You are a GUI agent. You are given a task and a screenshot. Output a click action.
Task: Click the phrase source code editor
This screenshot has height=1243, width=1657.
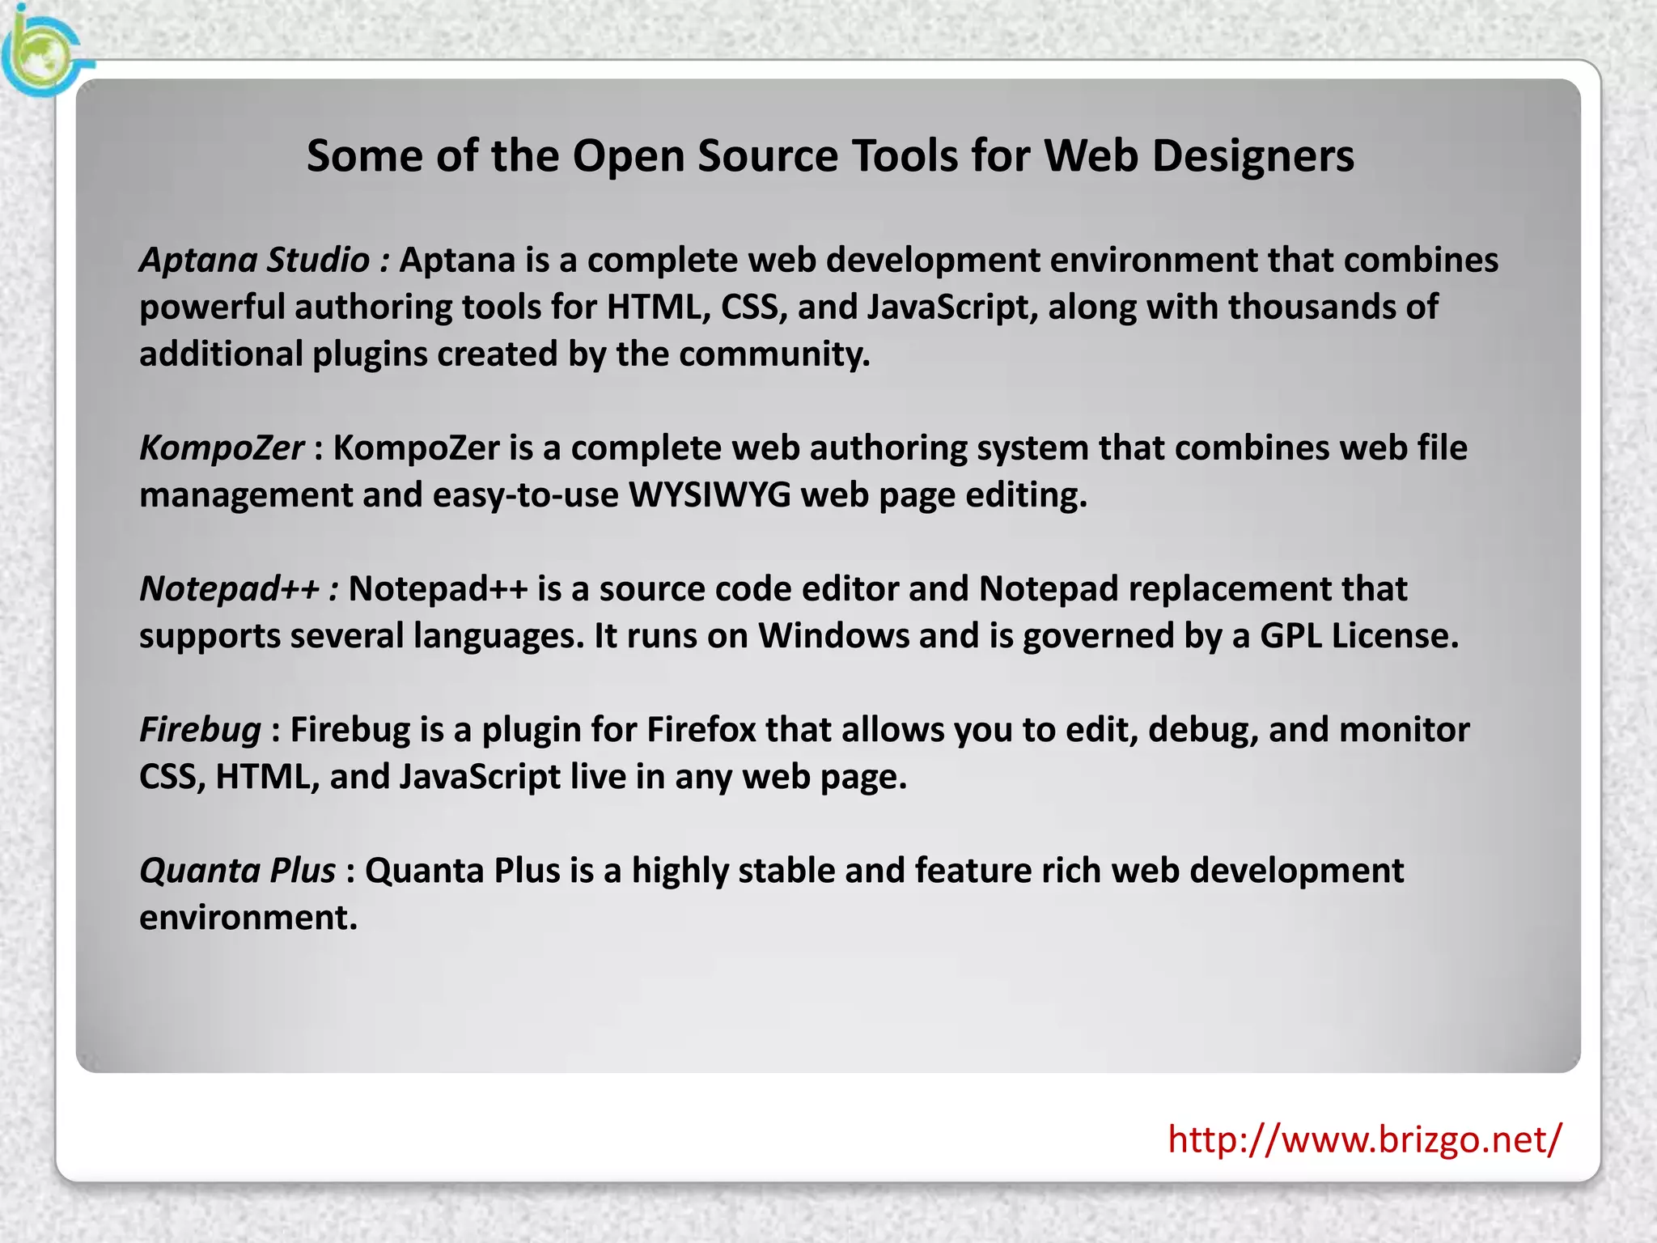748,589
